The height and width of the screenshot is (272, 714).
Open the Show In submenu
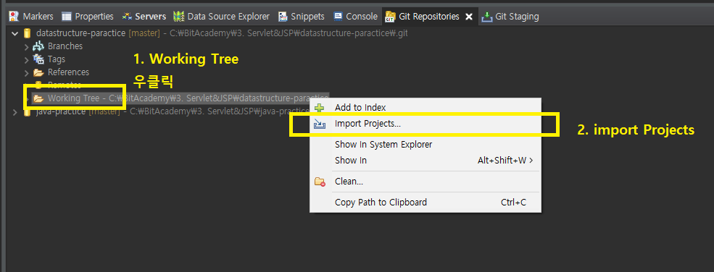tap(426, 161)
